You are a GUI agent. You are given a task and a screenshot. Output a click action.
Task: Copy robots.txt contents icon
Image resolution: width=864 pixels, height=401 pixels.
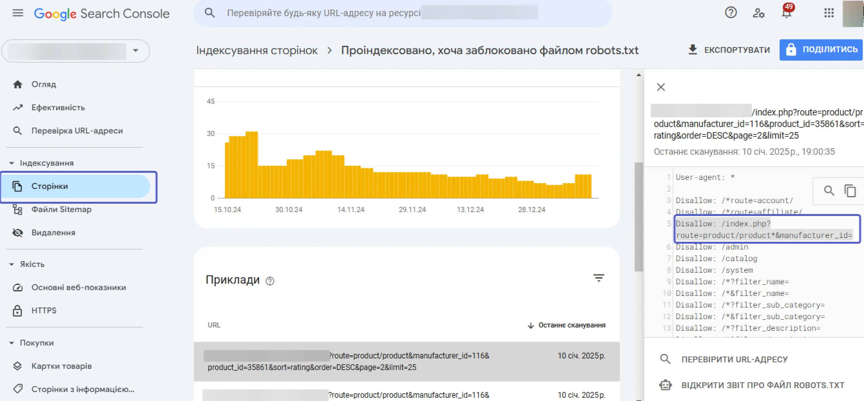coord(850,191)
